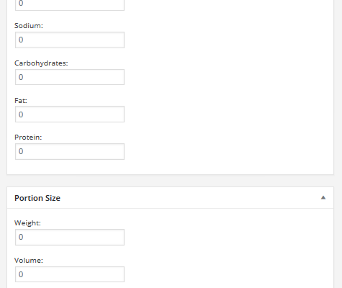Click the Protein label text
342x288 pixels.
tap(28, 138)
